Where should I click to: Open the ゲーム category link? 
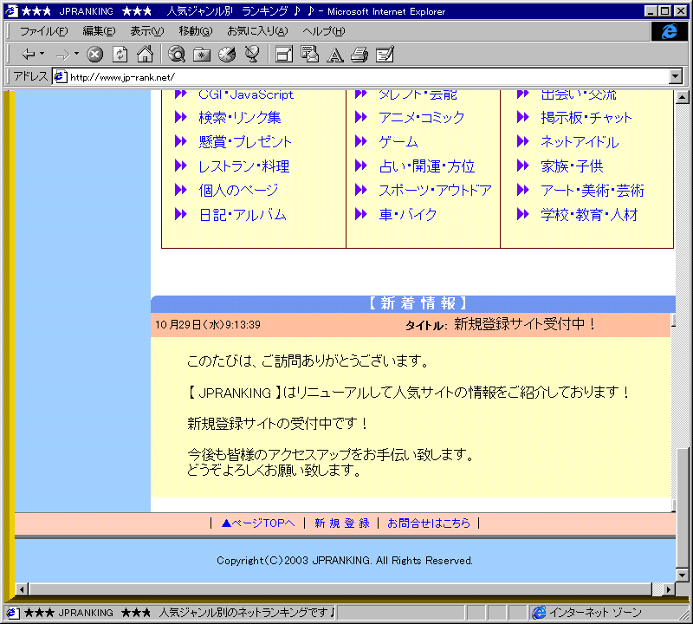coord(398,142)
